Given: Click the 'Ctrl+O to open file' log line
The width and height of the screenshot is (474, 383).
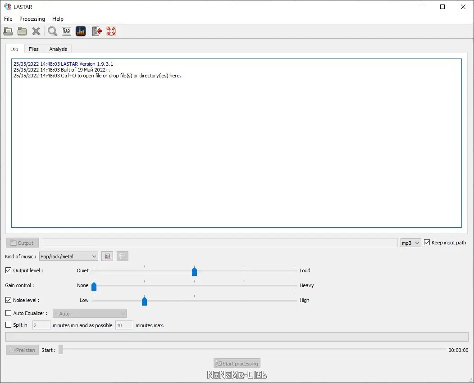Looking at the screenshot, I should click(x=97, y=76).
